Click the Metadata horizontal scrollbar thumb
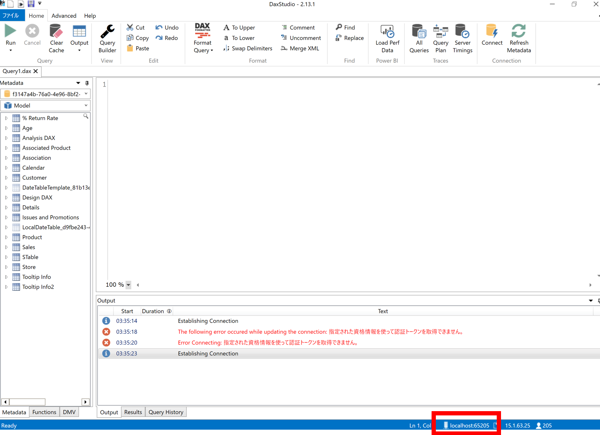The image size is (600, 435). click(x=27, y=402)
